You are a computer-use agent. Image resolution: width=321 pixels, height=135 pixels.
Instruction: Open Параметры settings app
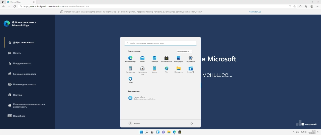pos(191,59)
